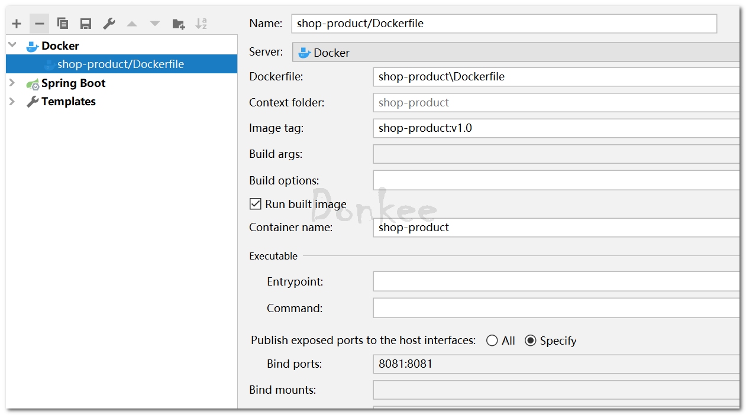Screen dimensions: 746x415
Task: Click the Spring Boot leaf icon
Action: tap(33, 84)
